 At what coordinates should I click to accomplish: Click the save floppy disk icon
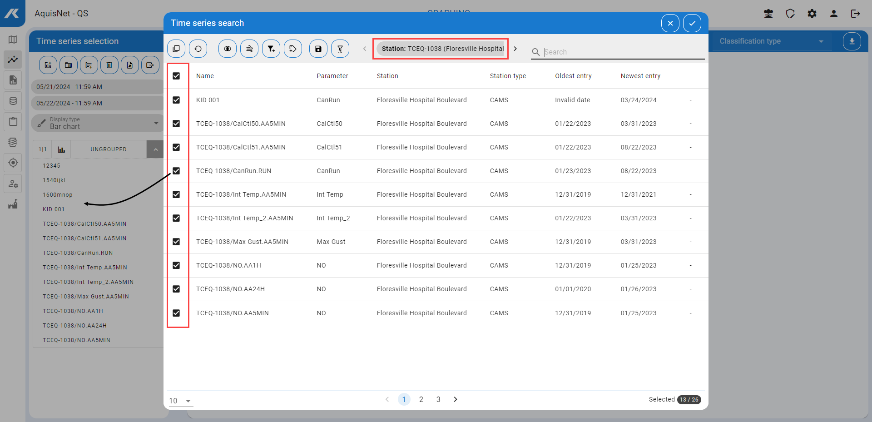[318, 49]
